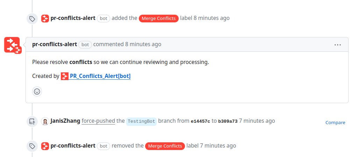Open the PR_Conflicts_Alert[bot] link

tap(100, 76)
